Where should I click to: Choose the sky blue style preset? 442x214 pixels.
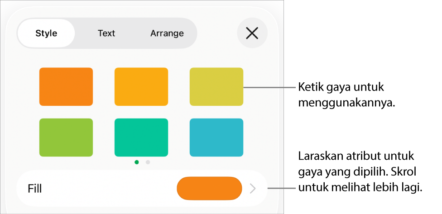click(x=216, y=137)
